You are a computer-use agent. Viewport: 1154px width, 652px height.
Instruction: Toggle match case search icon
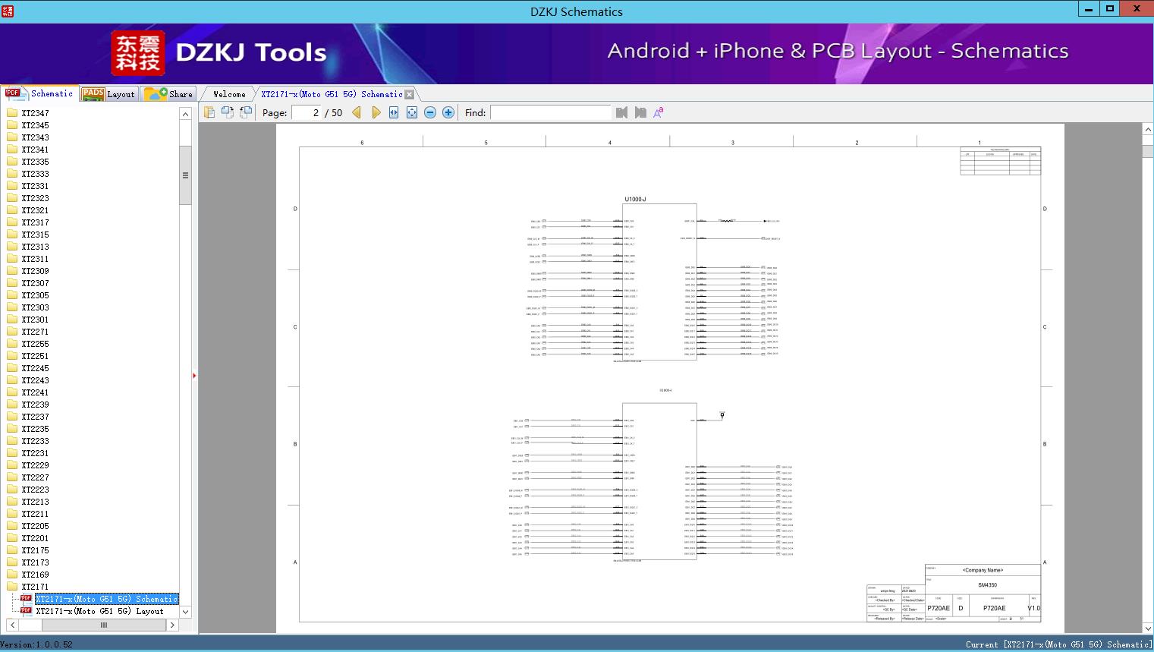pyautogui.click(x=659, y=112)
